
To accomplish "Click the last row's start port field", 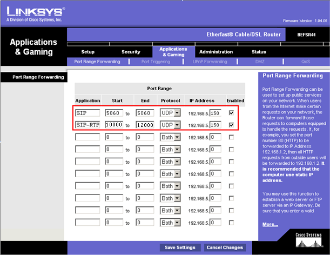I will click(x=114, y=223).
